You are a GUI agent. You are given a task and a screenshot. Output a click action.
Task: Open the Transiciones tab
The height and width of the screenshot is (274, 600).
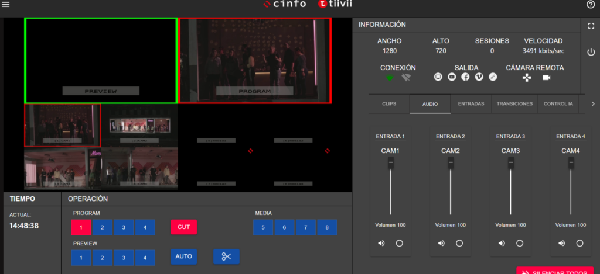click(514, 104)
